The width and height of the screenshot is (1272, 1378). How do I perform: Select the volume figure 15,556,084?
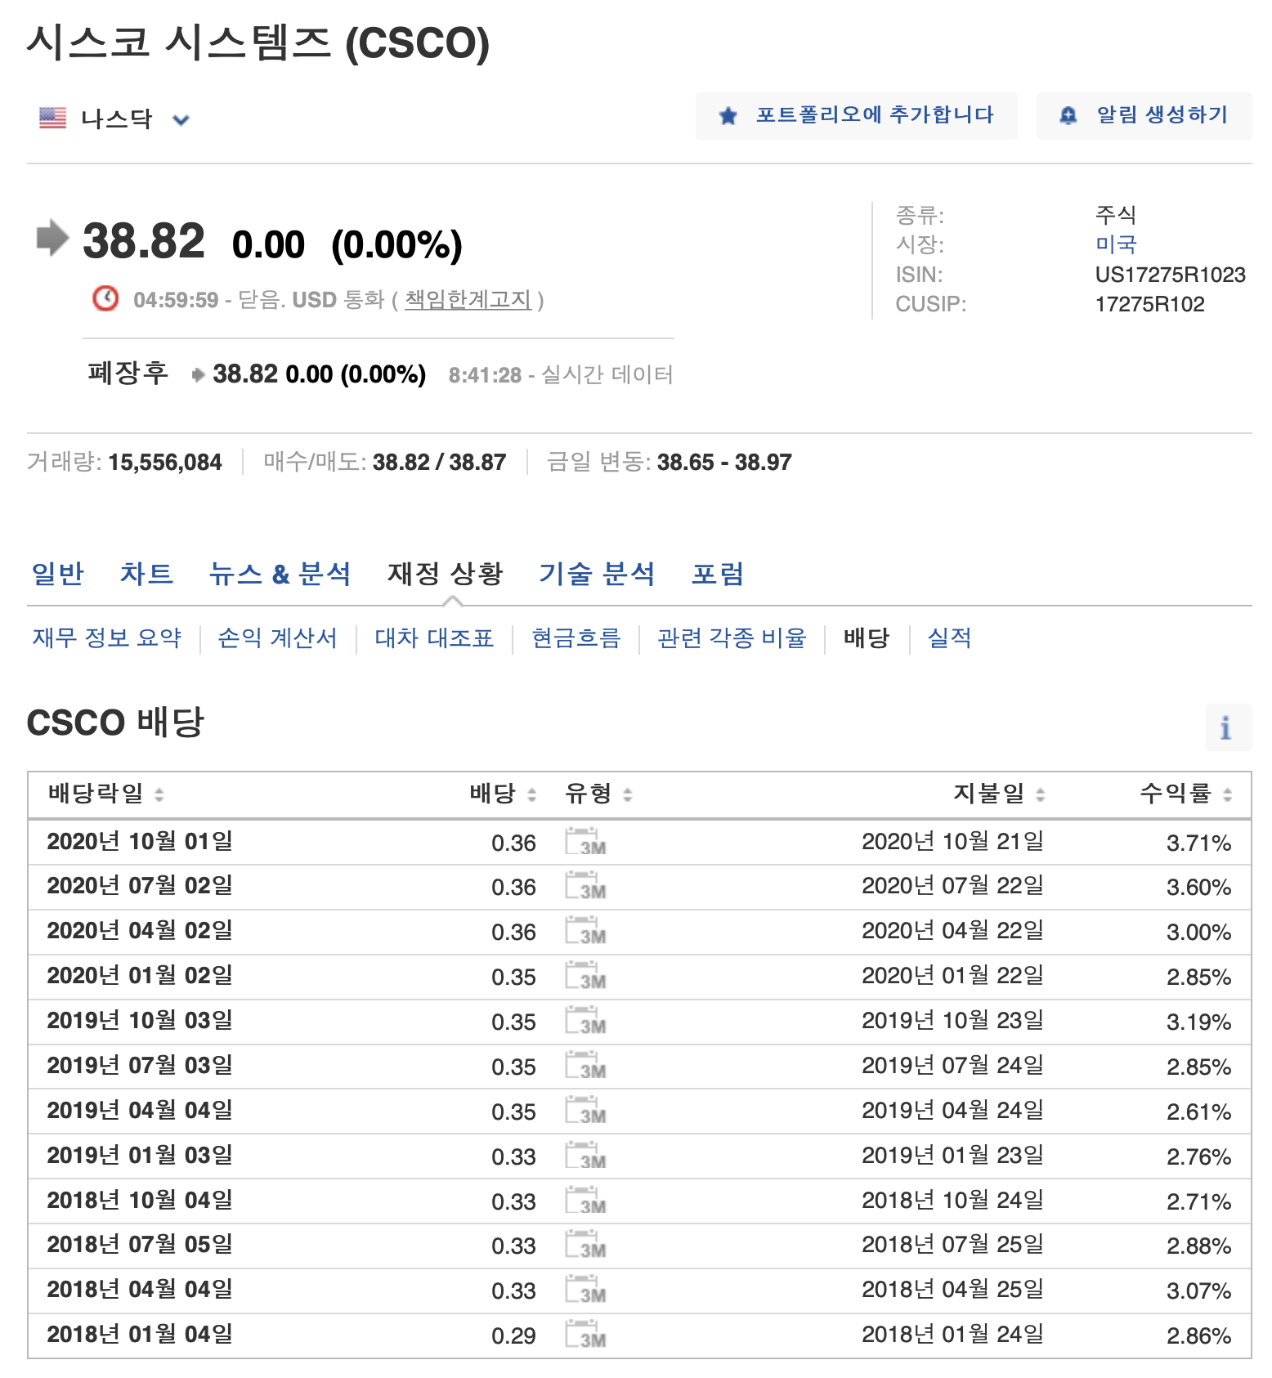(164, 463)
